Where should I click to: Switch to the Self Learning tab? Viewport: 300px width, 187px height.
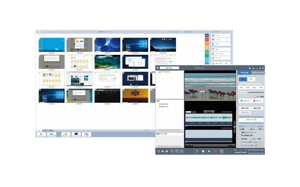pos(258,72)
